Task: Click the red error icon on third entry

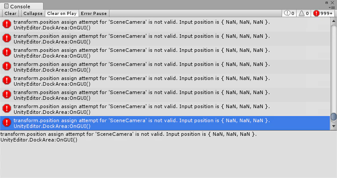Action: tap(7, 52)
